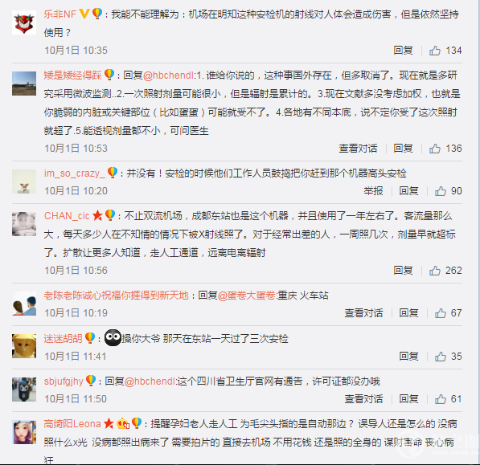Click thumbs-up on CHAN_cic comment with 262
Screen dimensions: 480x465
tap(435, 271)
